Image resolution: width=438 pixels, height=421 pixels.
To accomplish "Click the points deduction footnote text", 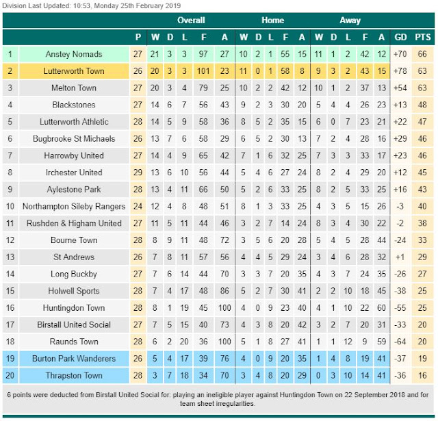I will 218,399.
